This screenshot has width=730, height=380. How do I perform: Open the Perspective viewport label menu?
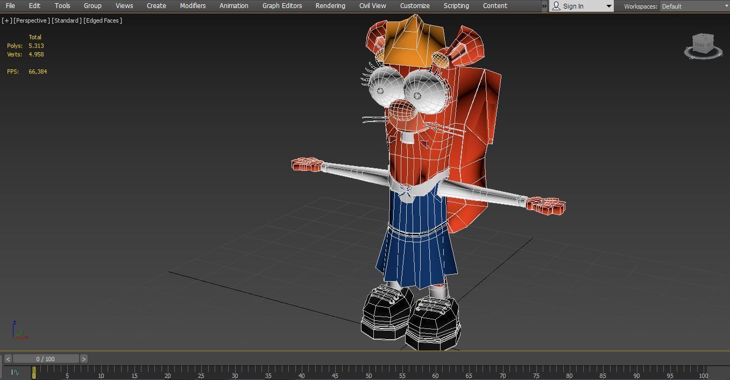(32, 20)
